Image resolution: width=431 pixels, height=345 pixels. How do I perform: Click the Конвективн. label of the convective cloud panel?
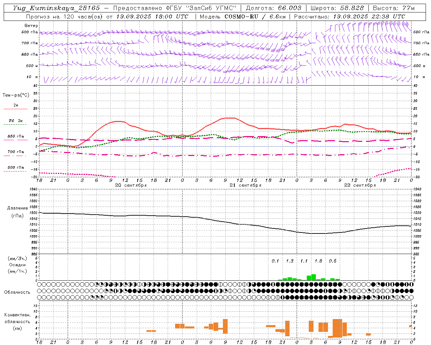tap(18, 315)
